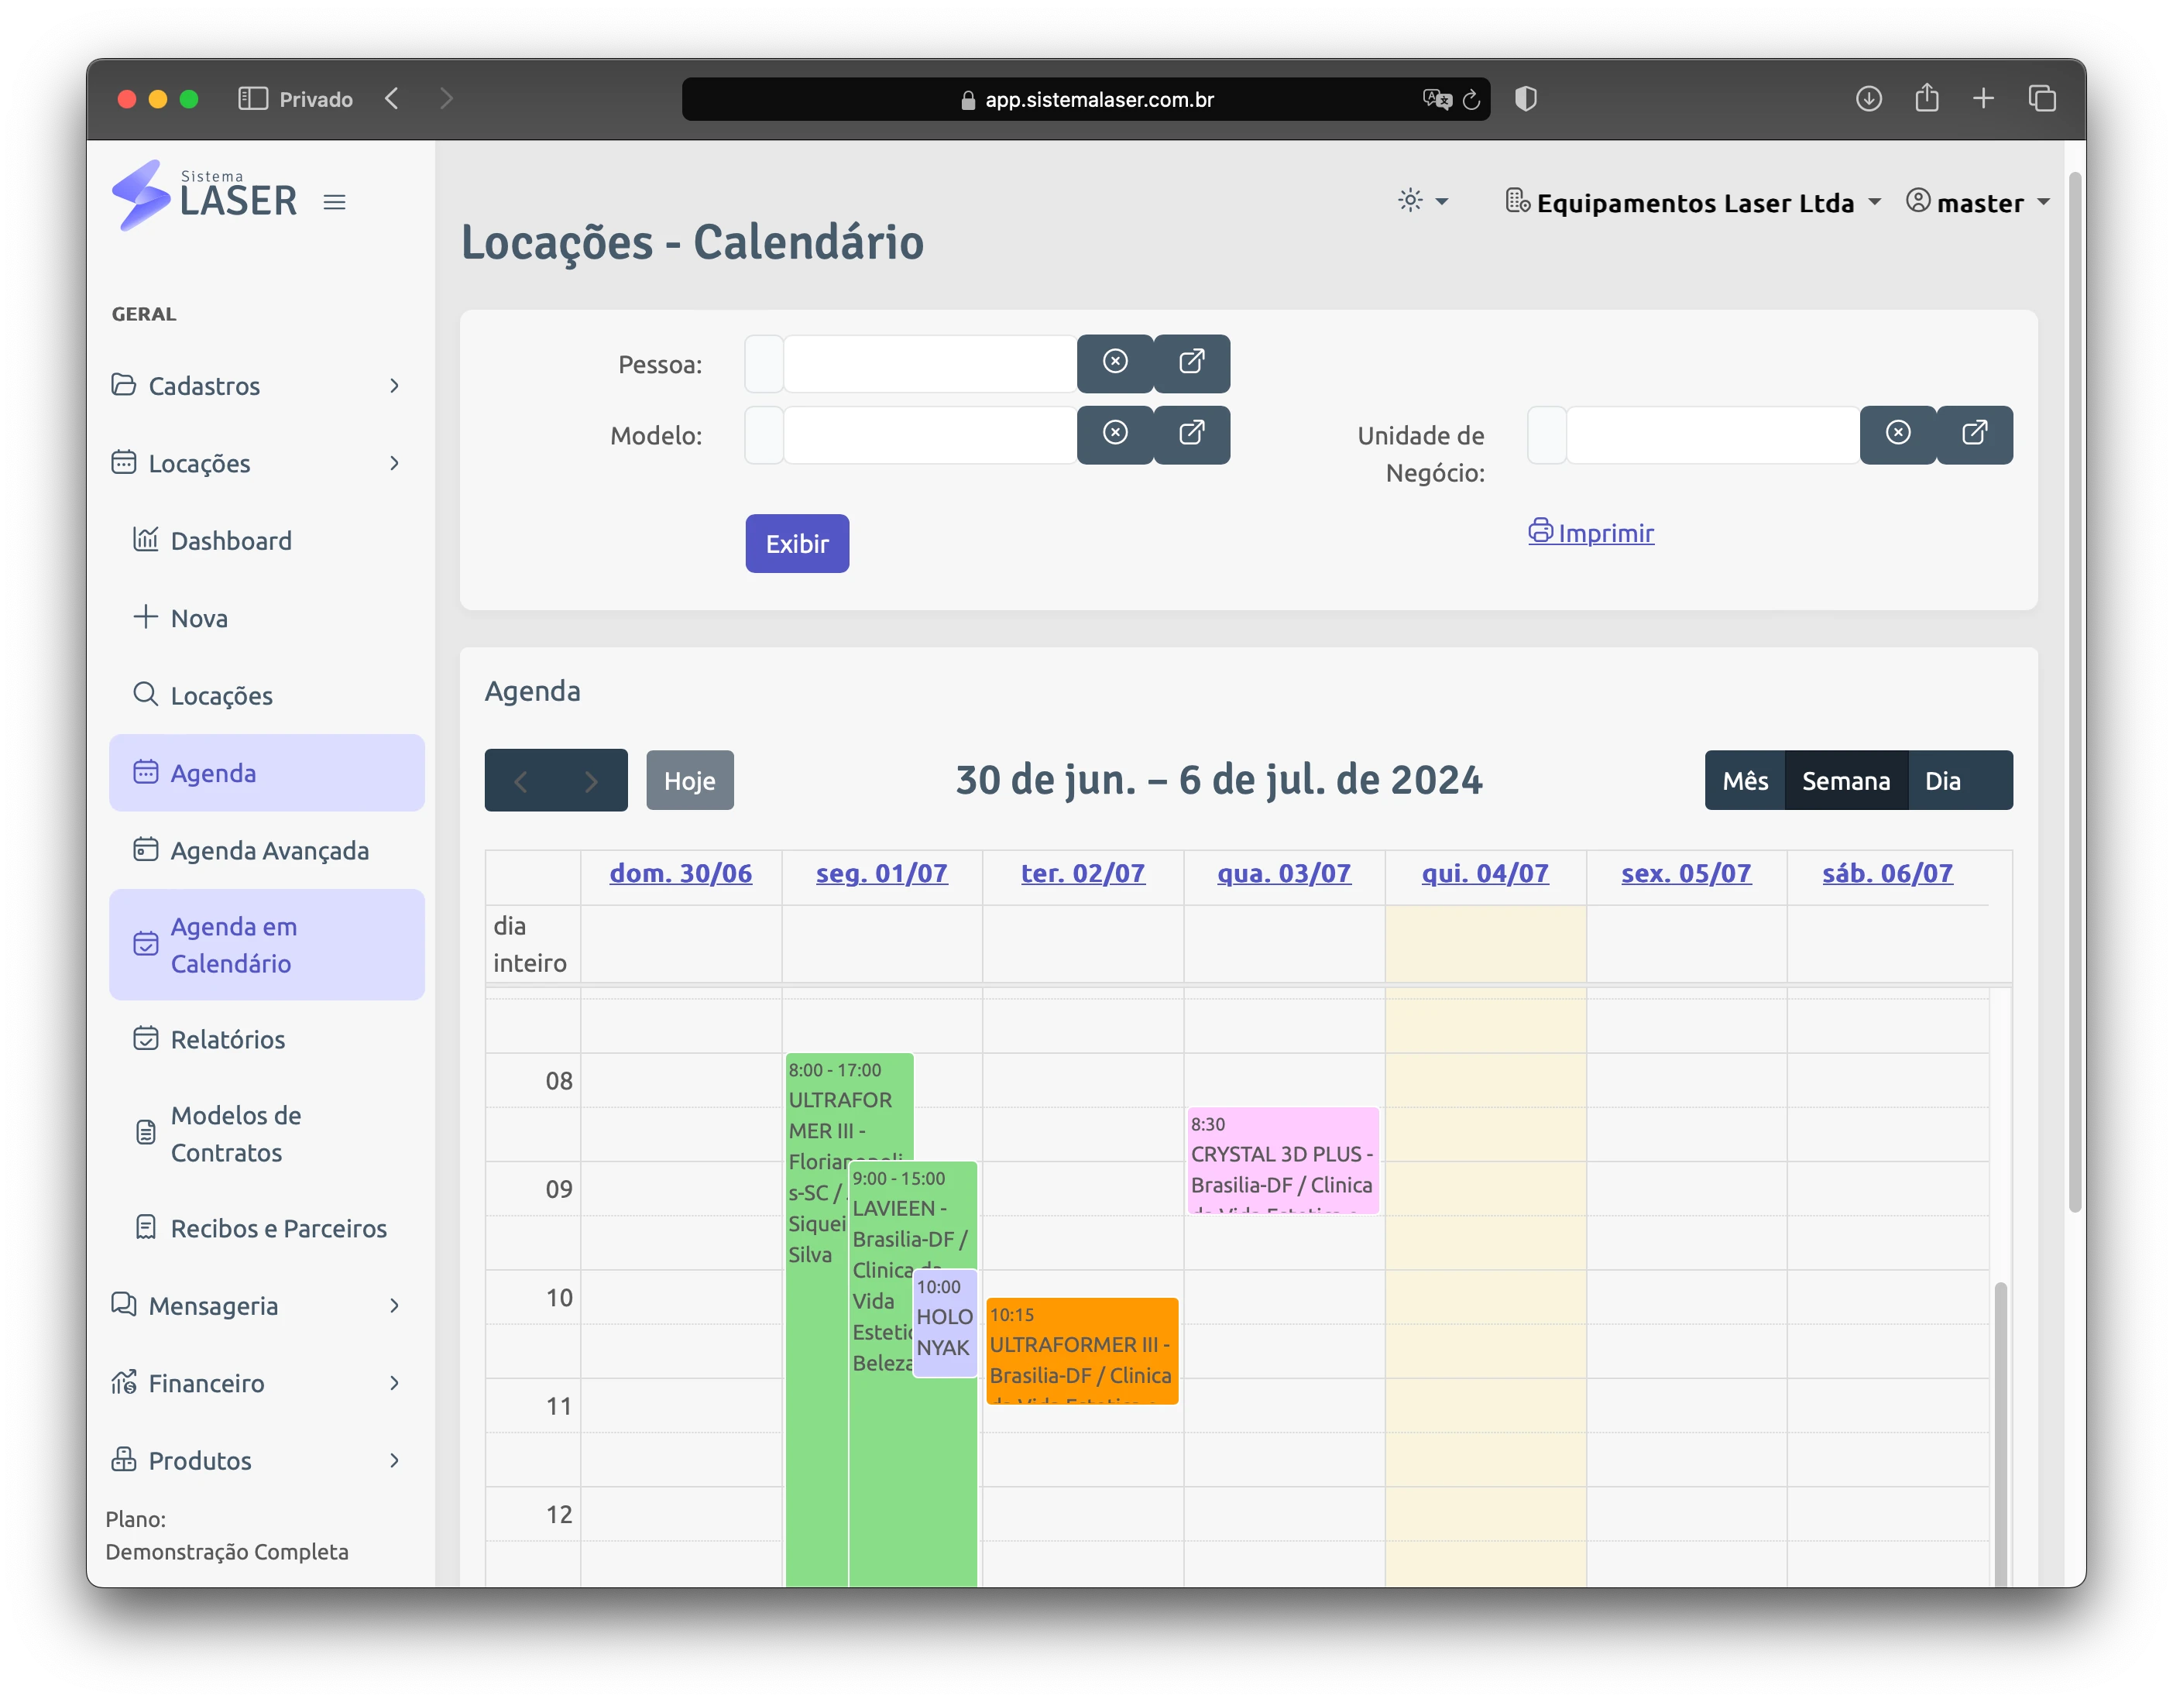Click Safari sidebar toggle icon
Image resolution: width=2173 pixels, height=1702 pixels.
pyautogui.click(x=253, y=98)
